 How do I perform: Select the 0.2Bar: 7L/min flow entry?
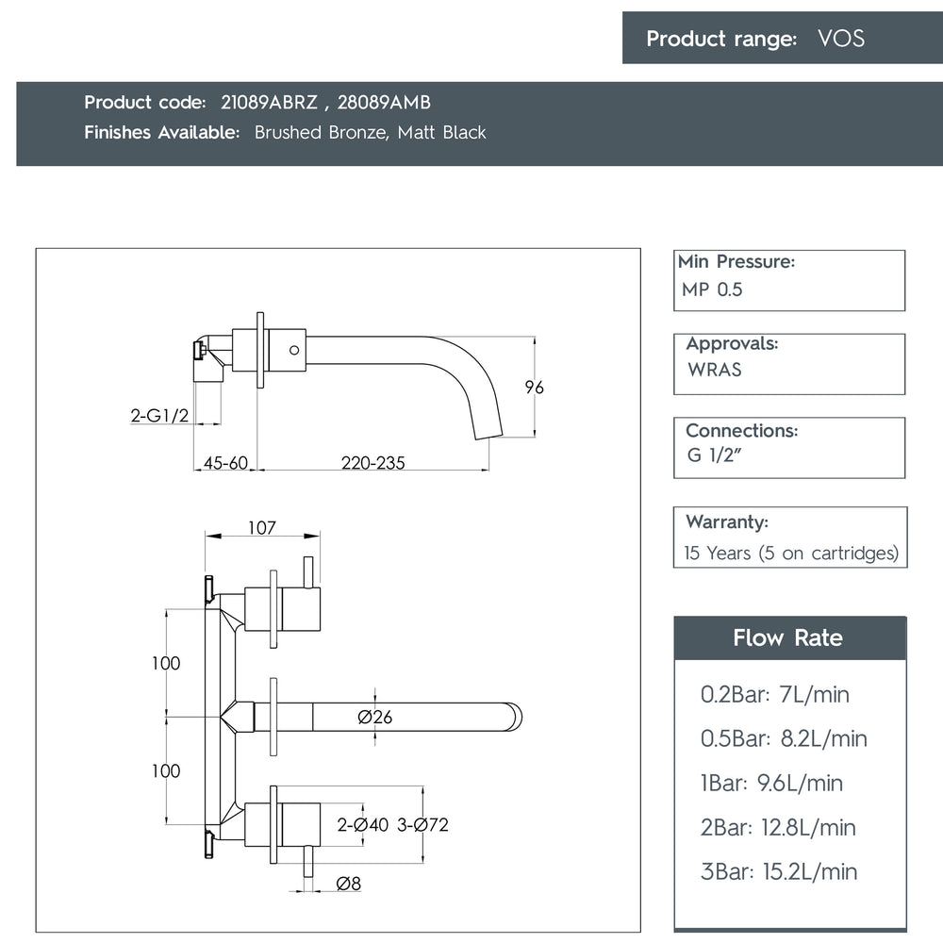(x=774, y=695)
